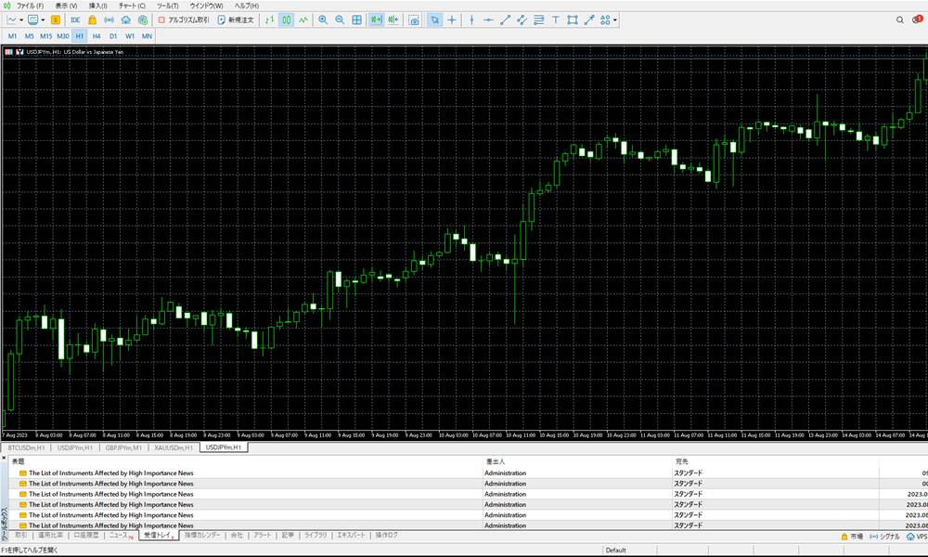
Task: Click the tile windows grid icon
Action: point(357,19)
